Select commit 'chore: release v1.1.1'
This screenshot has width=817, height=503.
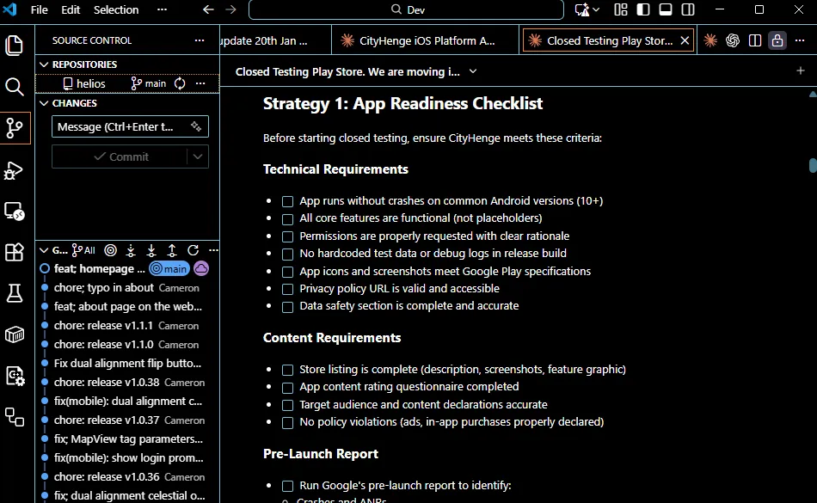pos(103,325)
